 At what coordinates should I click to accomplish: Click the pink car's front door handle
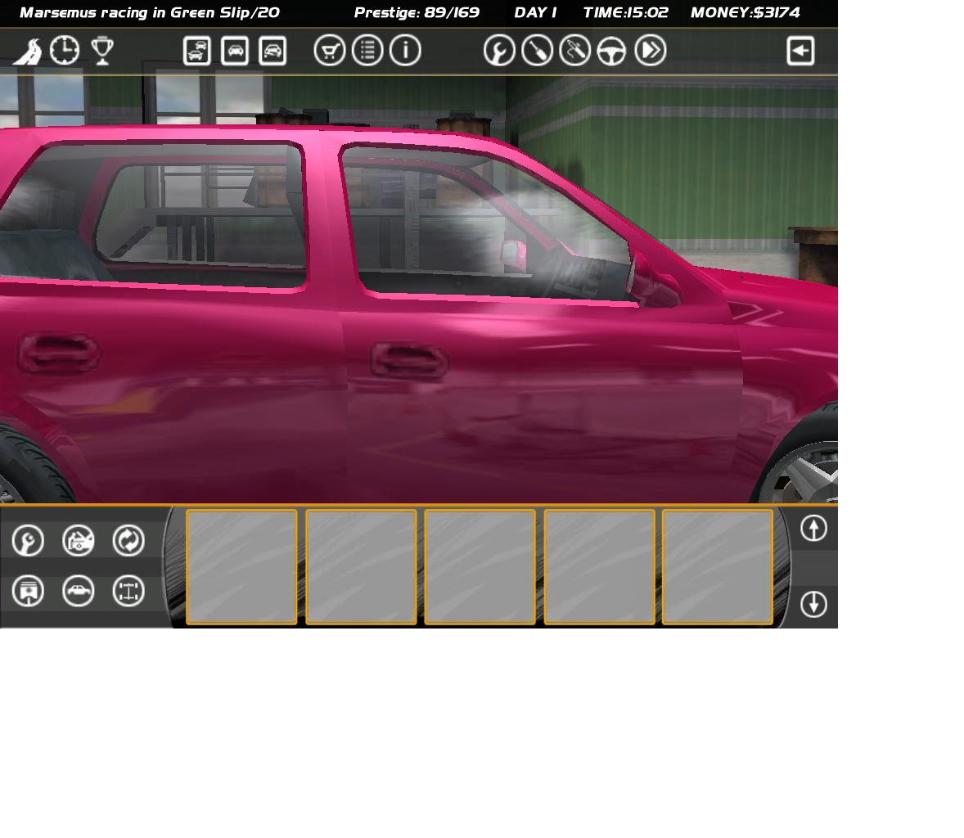(x=409, y=360)
